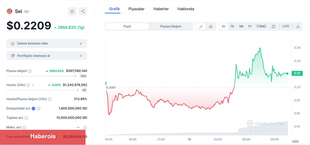Click info icon beside Maks. arz value dashes
The height and width of the screenshot is (145, 310).
(85, 127)
